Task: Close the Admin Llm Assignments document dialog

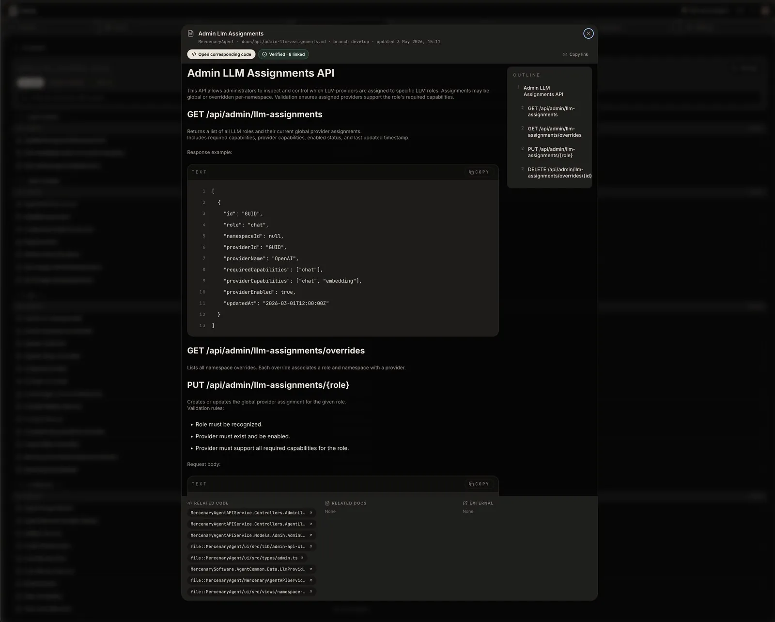Action: (588, 33)
